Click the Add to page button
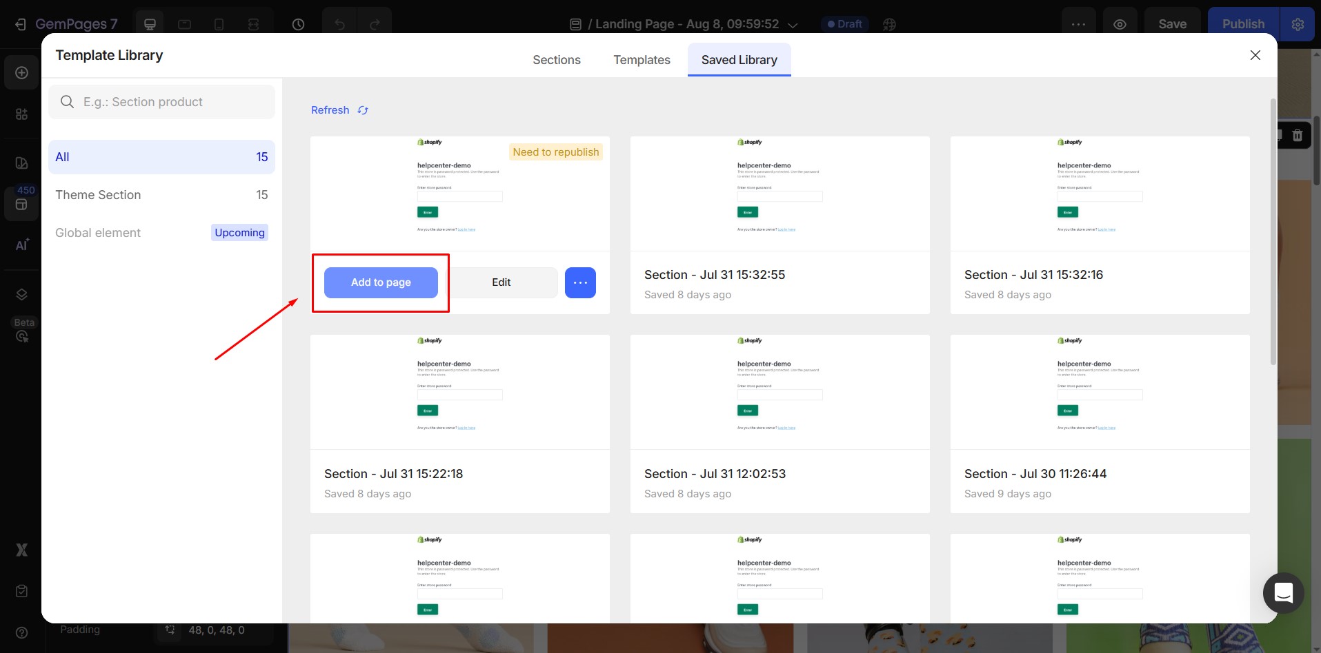The height and width of the screenshot is (653, 1321). pyautogui.click(x=381, y=282)
